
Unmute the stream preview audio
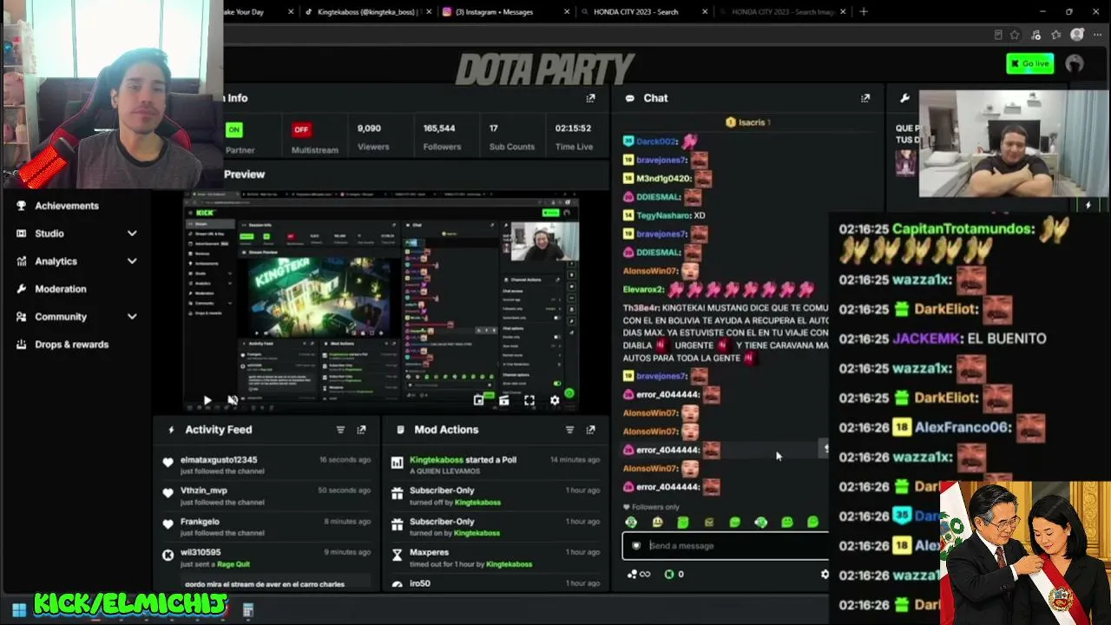click(x=233, y=400)
